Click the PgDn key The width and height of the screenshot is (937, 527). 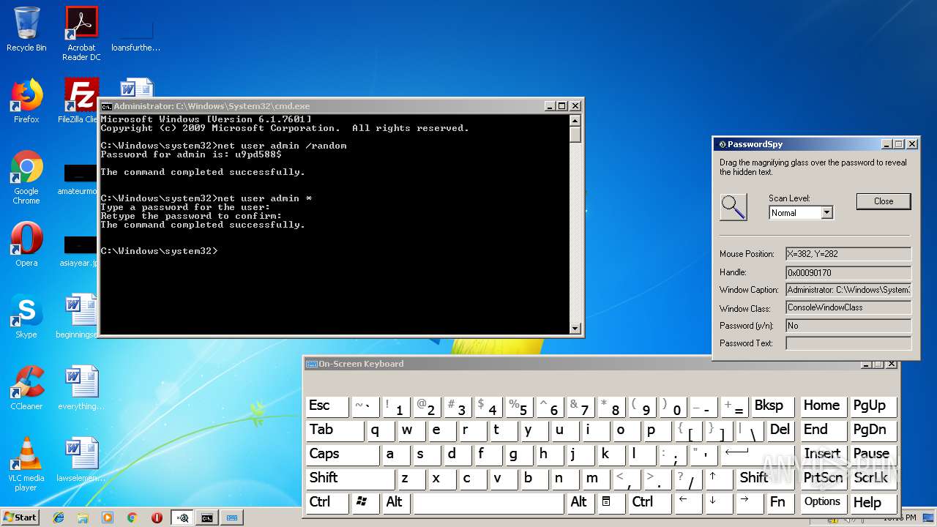click(873, 430)
